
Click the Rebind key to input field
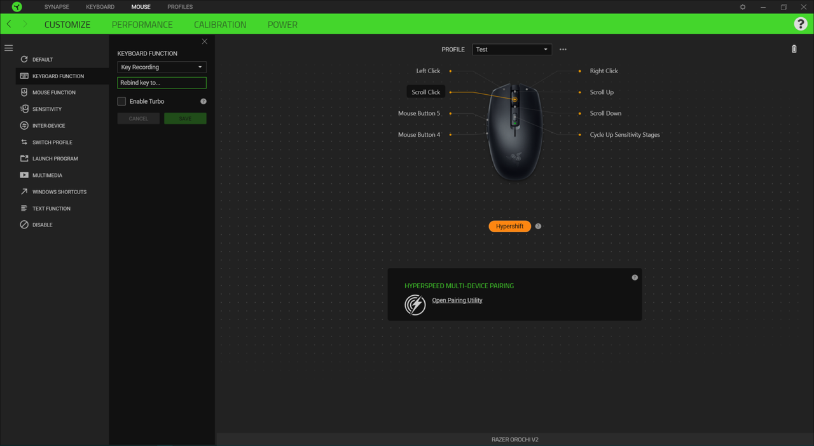(x=162, y=83)
